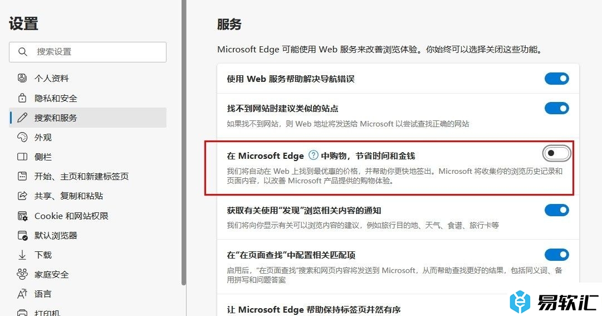Open 共享、复制和粘贴 settings

point(88,196)
